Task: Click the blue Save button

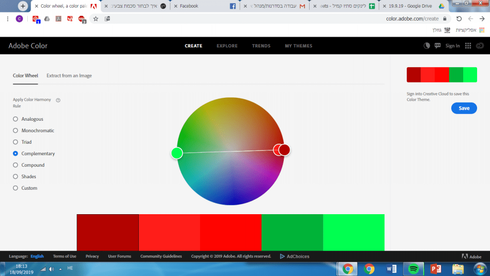Action: tap(464, 108)
